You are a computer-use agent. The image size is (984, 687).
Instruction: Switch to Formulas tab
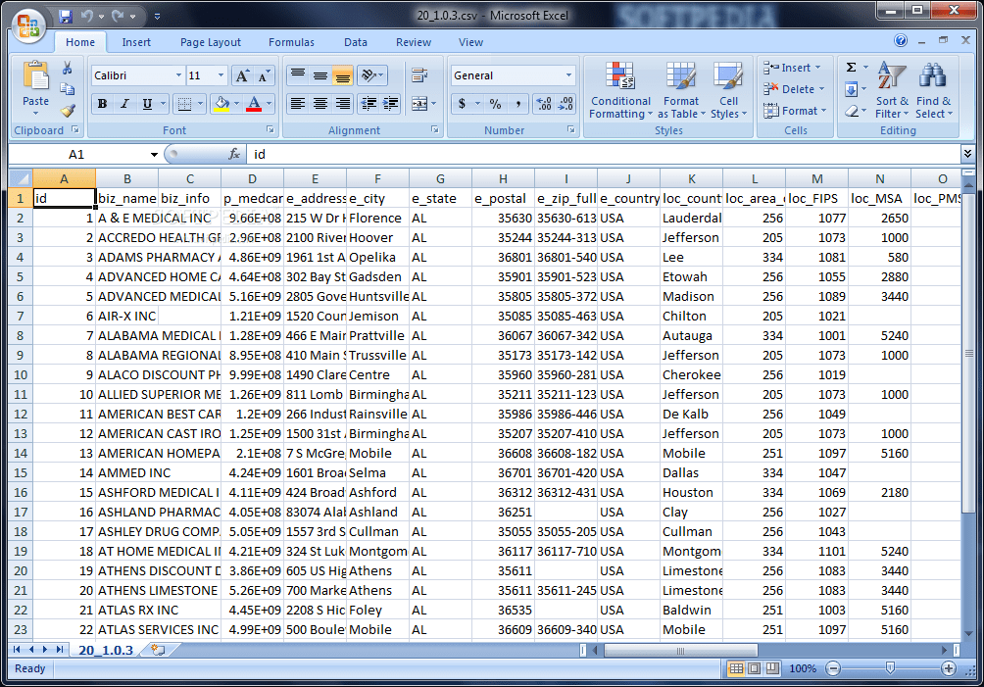291,42
